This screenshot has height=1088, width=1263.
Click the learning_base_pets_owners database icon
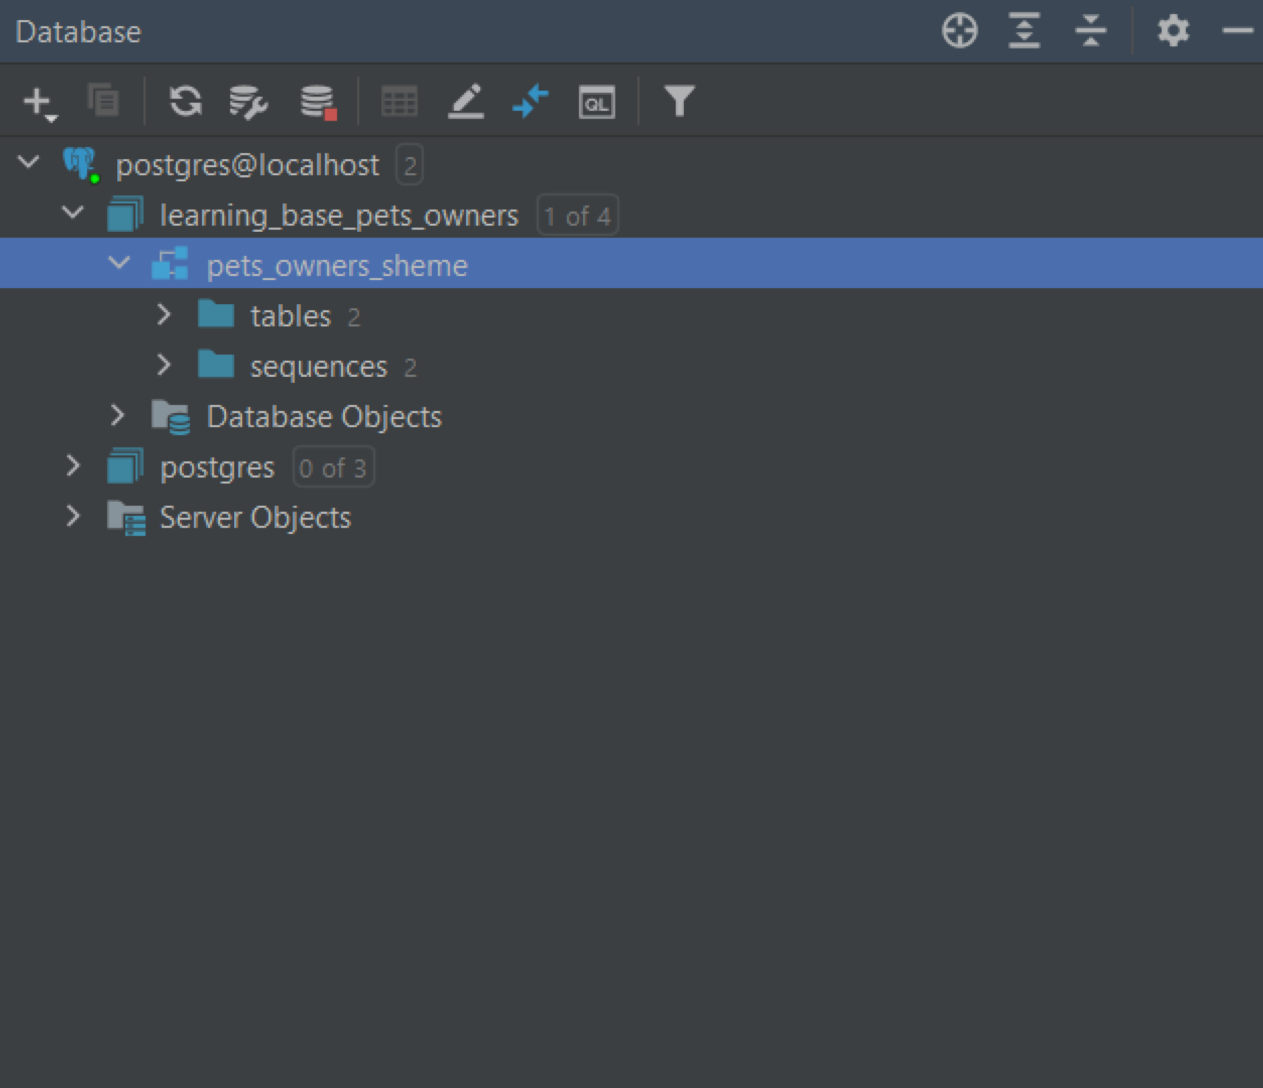pyautogui.click(x=125, y=214)
